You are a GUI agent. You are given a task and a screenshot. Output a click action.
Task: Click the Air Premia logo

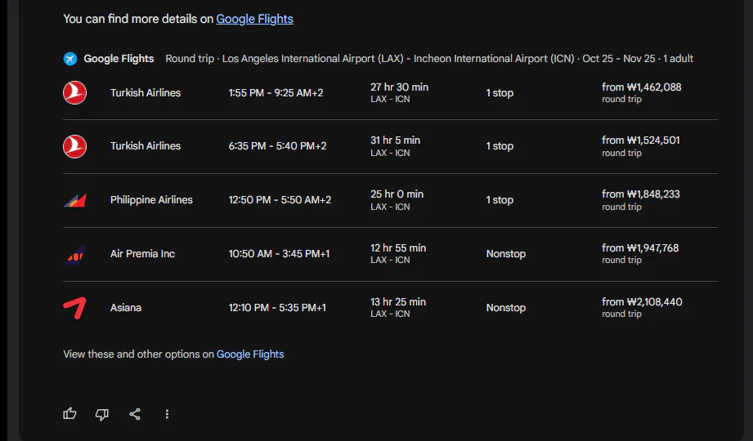coord(75,254)
